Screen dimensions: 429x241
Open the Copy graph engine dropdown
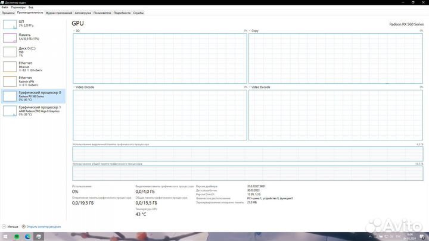pos(250,30)
